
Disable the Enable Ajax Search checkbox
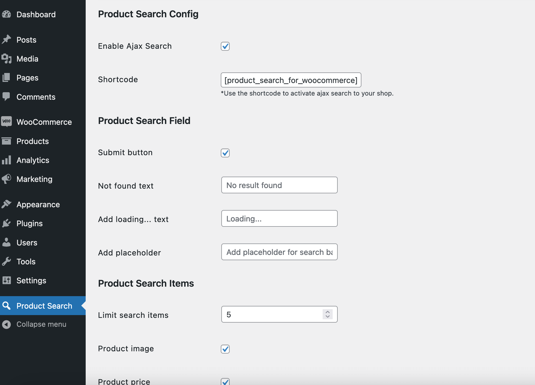[225, 46]
